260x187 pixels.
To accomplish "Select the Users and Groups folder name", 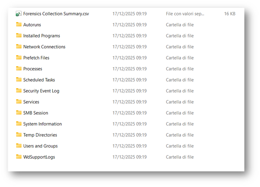I will (x=41, y=146).
